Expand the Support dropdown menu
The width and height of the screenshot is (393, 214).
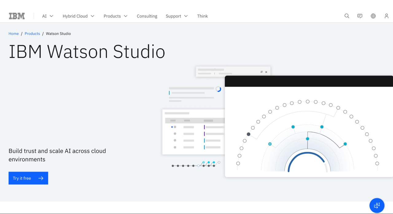(177, 16)
